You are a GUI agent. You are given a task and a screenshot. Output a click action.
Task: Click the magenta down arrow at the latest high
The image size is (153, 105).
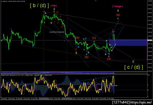[113, 32]
